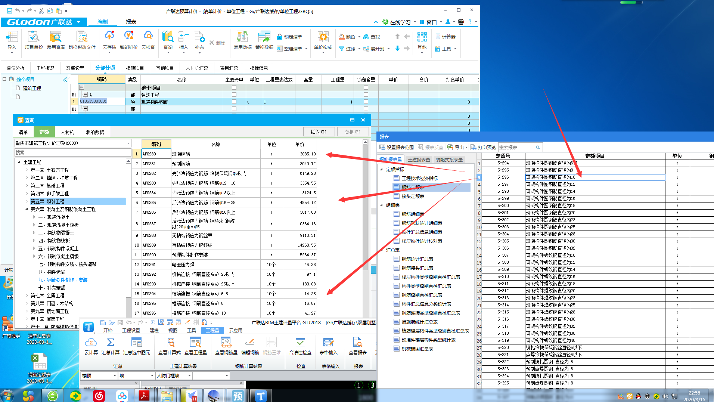This screenshot has width=714, height=402.
Task: Click 云计算 in GTJ2018 ribbon
Action: coord(91,346)
